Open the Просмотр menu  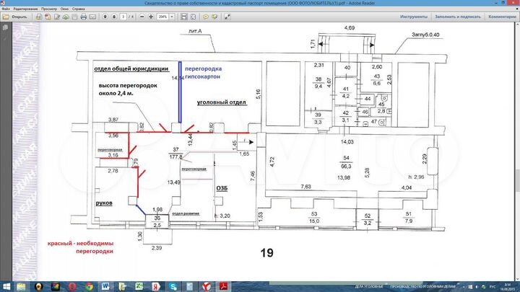pyautogui.click(x=50, y=9)
